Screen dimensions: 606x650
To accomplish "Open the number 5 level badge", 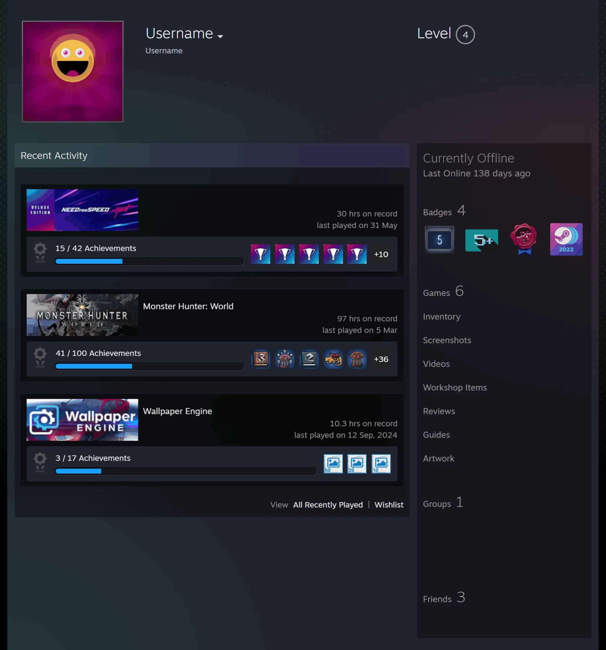I will click(x=439, y=239).
